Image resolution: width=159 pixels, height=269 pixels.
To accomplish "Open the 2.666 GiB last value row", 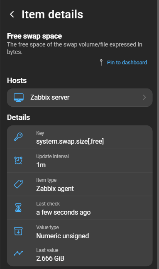I will [x=80, y=254].
